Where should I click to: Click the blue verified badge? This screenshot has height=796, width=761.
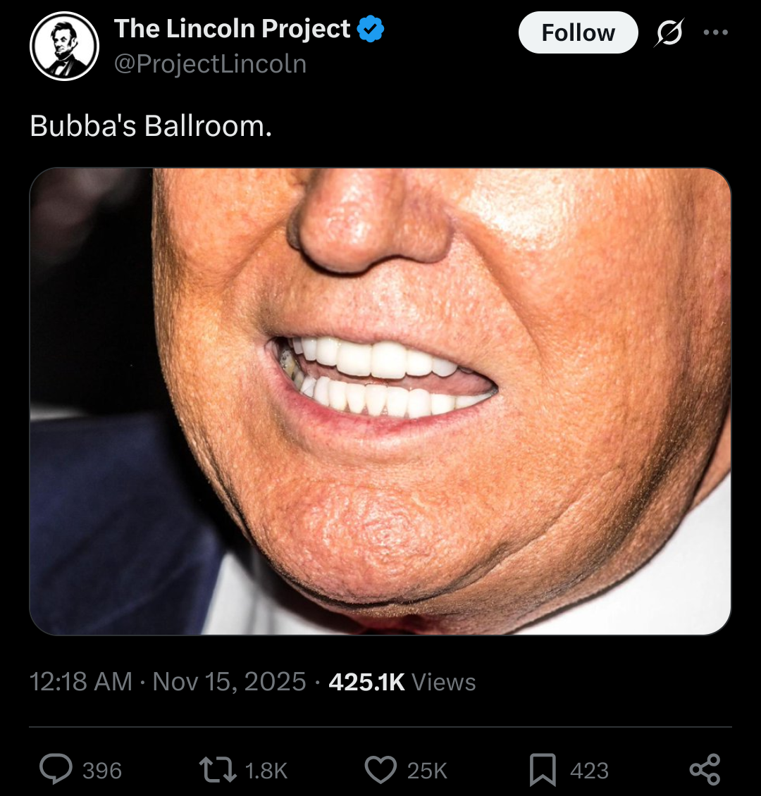pos(371,30)
